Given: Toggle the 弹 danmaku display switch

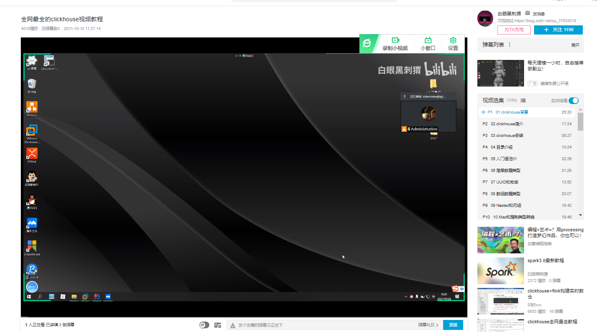Looking at the screenshot, I should pyautogui.click(x=204, y=325).
